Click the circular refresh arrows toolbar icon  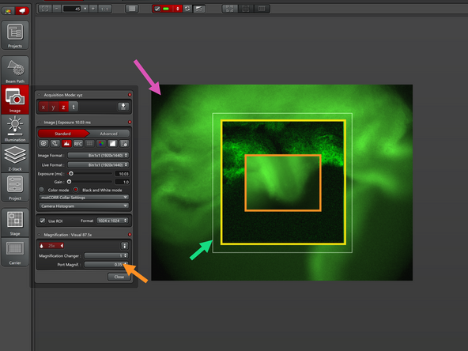pos(187,9)
